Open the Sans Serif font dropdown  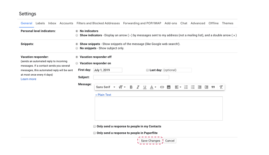tap(106, 87)
